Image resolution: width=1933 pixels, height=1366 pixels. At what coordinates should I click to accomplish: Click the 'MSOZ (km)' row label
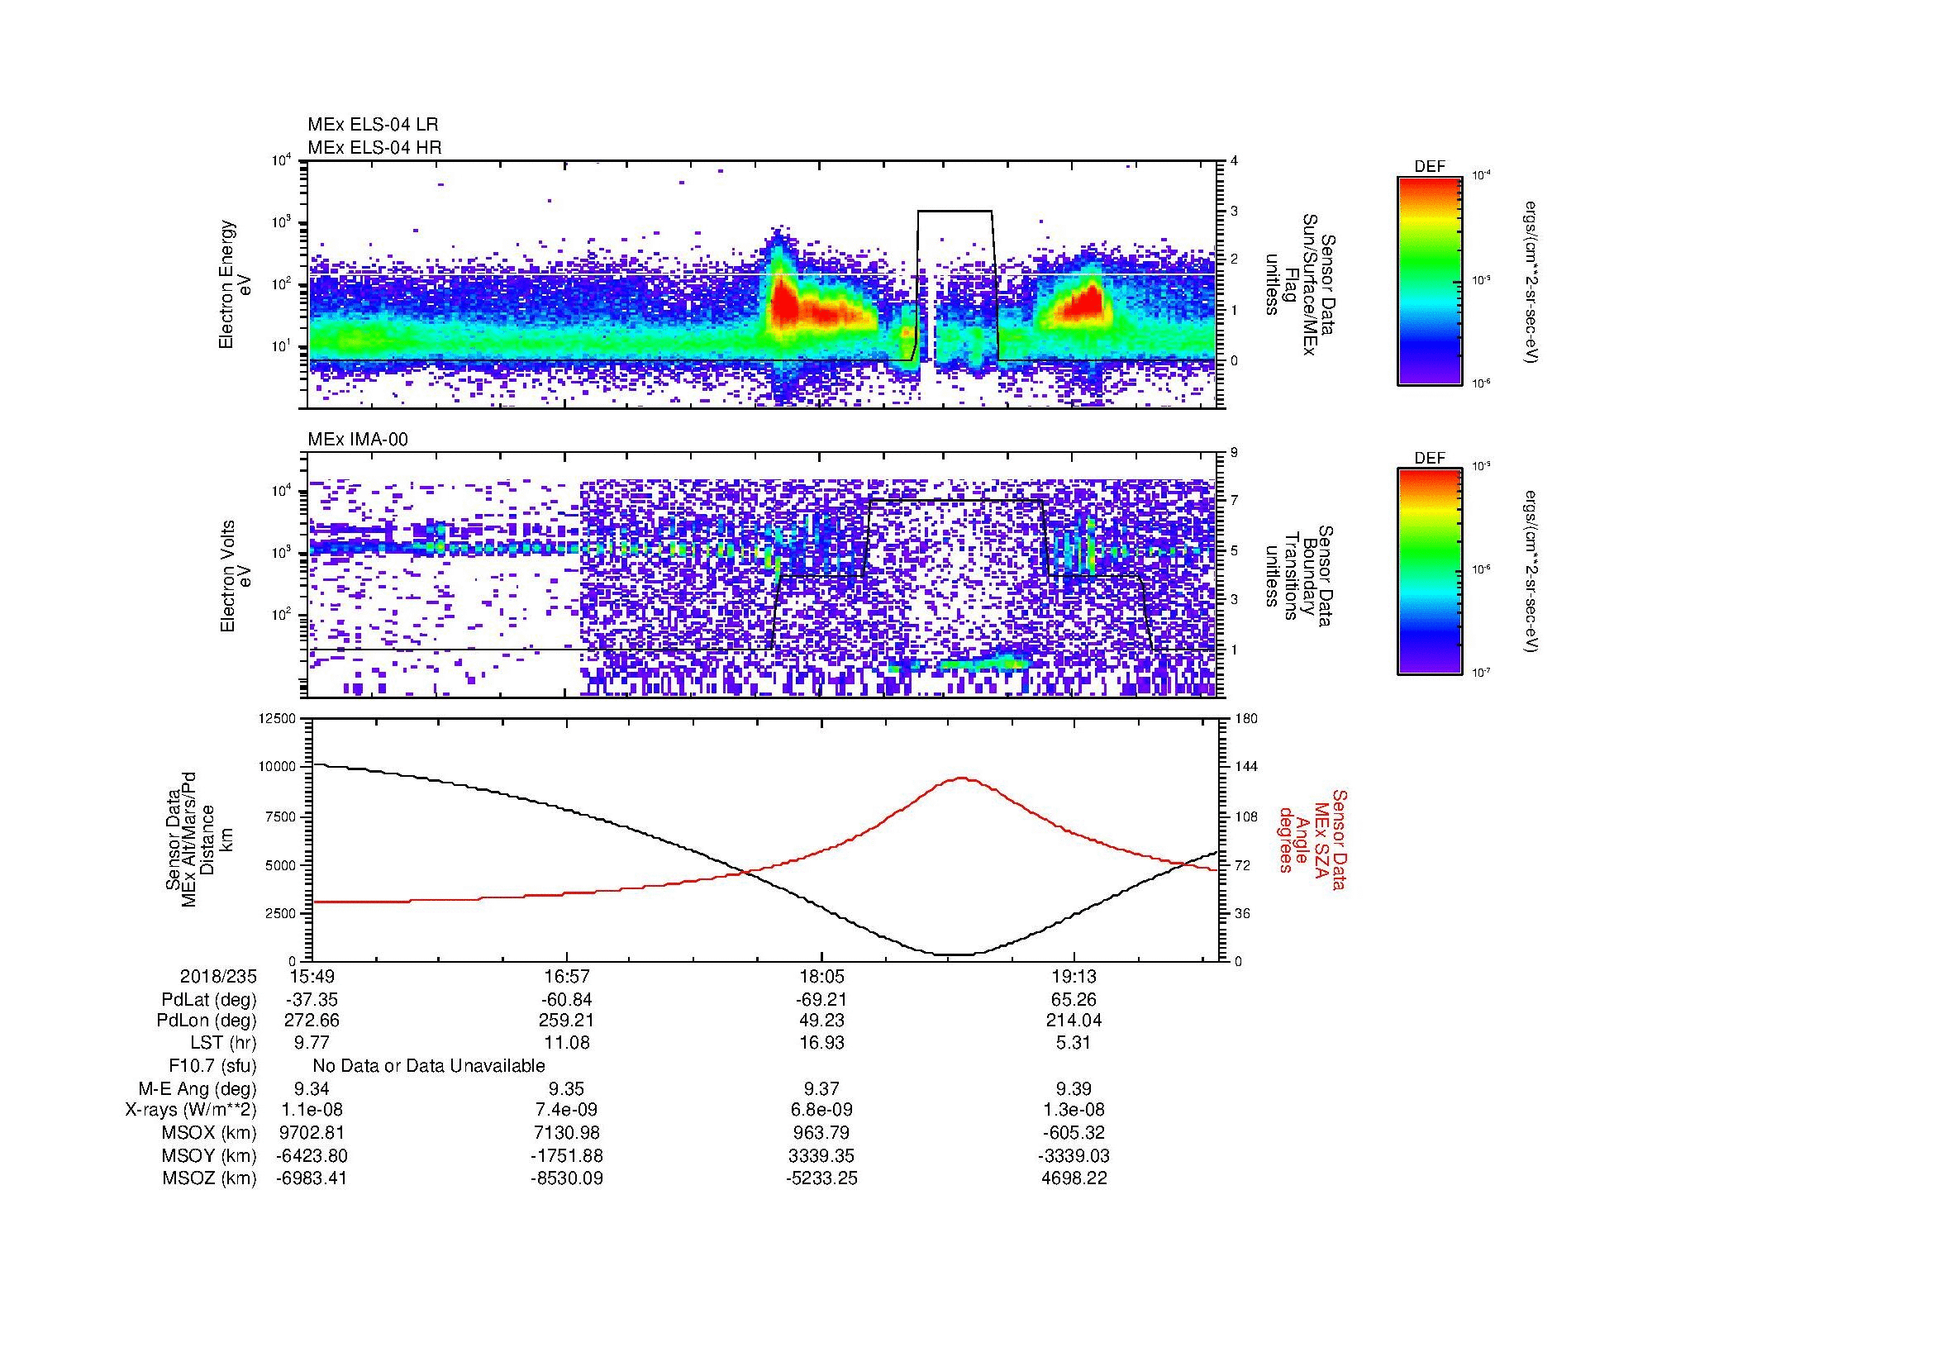click(209, 1178)
